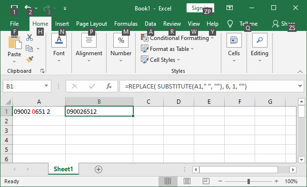
Task: Click the Enter checkmark formula button
Action: point(92,86)
